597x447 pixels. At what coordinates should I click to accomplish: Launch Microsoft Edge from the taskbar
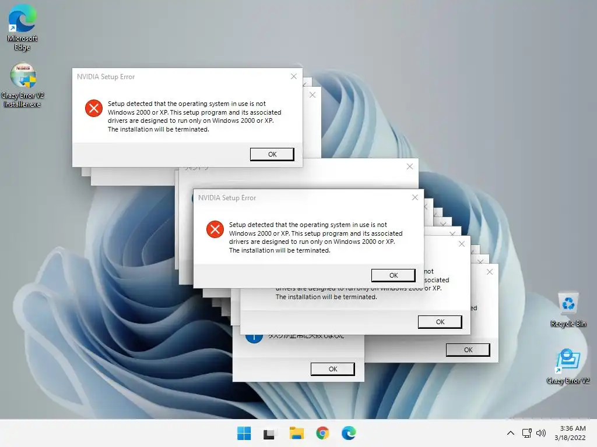tap(349, 433)
